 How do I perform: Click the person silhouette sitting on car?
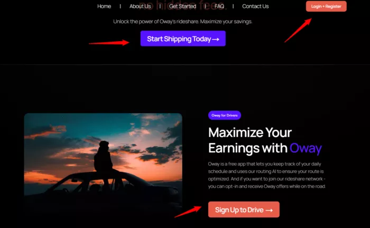pos(104,161)
